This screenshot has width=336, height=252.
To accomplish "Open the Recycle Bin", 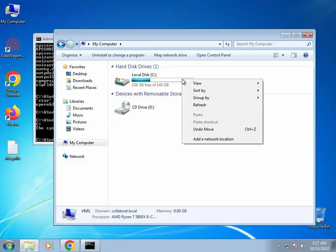I will click(x=320, y=217).
